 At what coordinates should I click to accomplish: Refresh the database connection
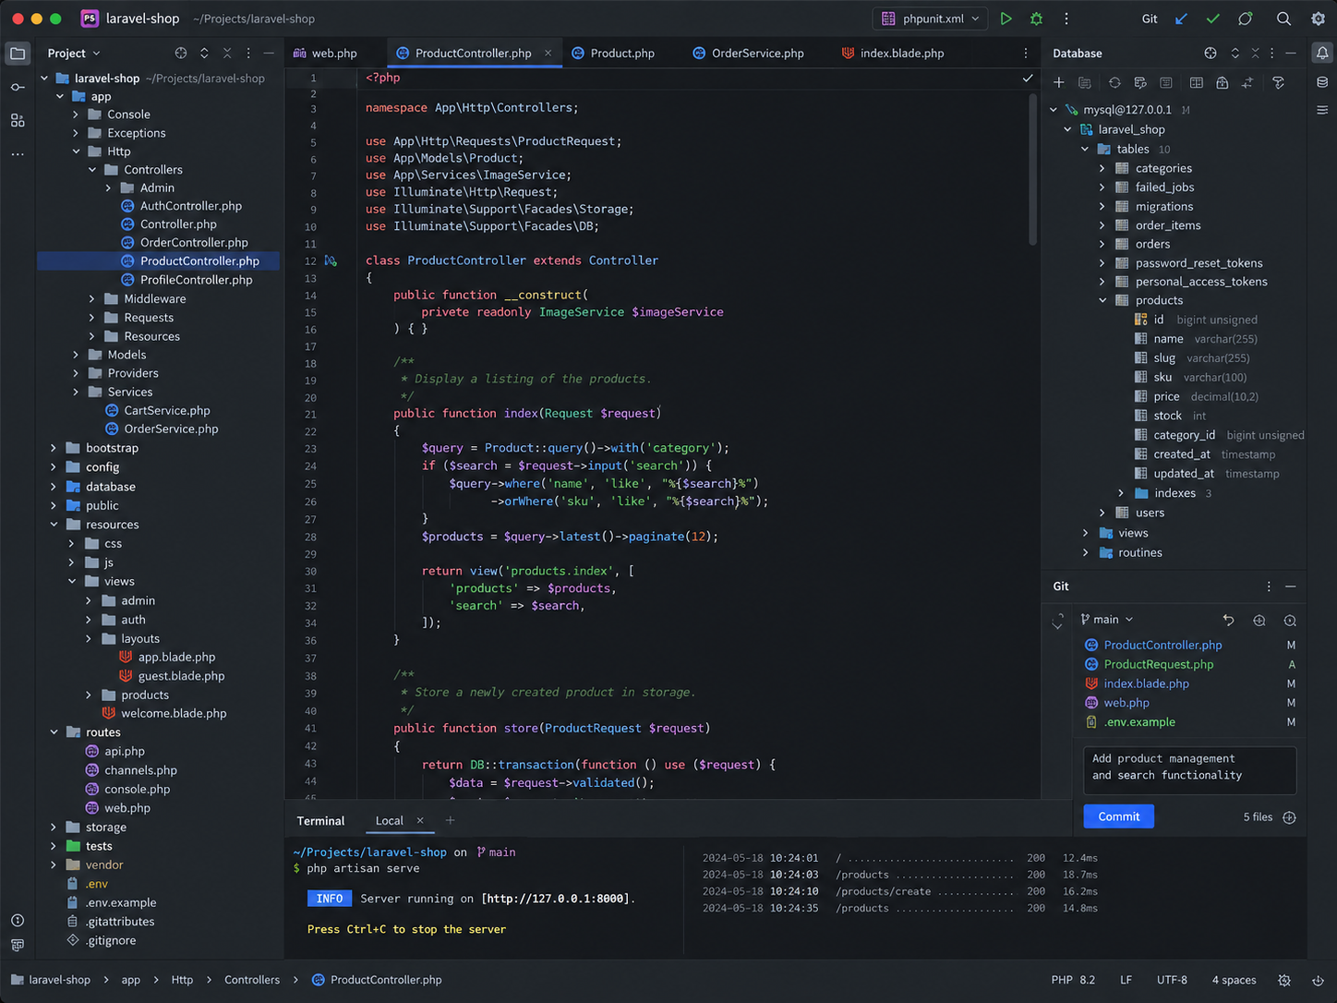(x=1114, y=82)
